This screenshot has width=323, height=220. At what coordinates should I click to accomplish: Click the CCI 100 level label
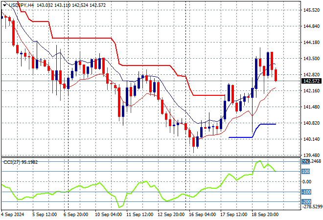(306, 172)
